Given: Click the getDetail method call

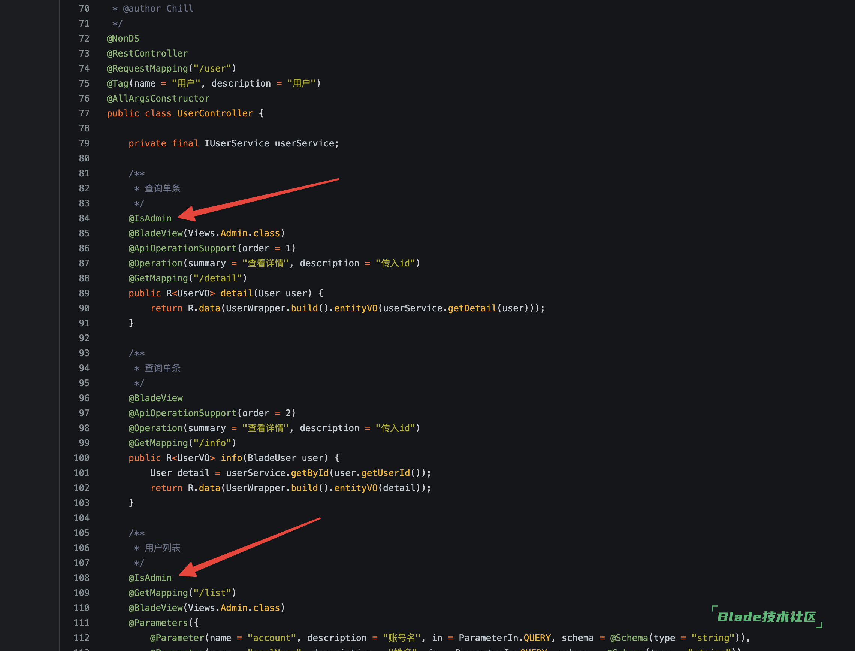Looking at the screenshot, I should (472, 308).
